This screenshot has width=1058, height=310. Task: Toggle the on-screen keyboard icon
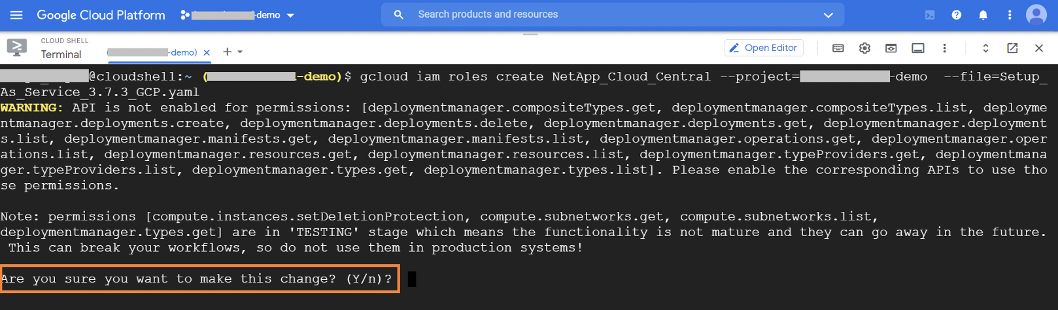pyautogui.click(x=838, y=48)
